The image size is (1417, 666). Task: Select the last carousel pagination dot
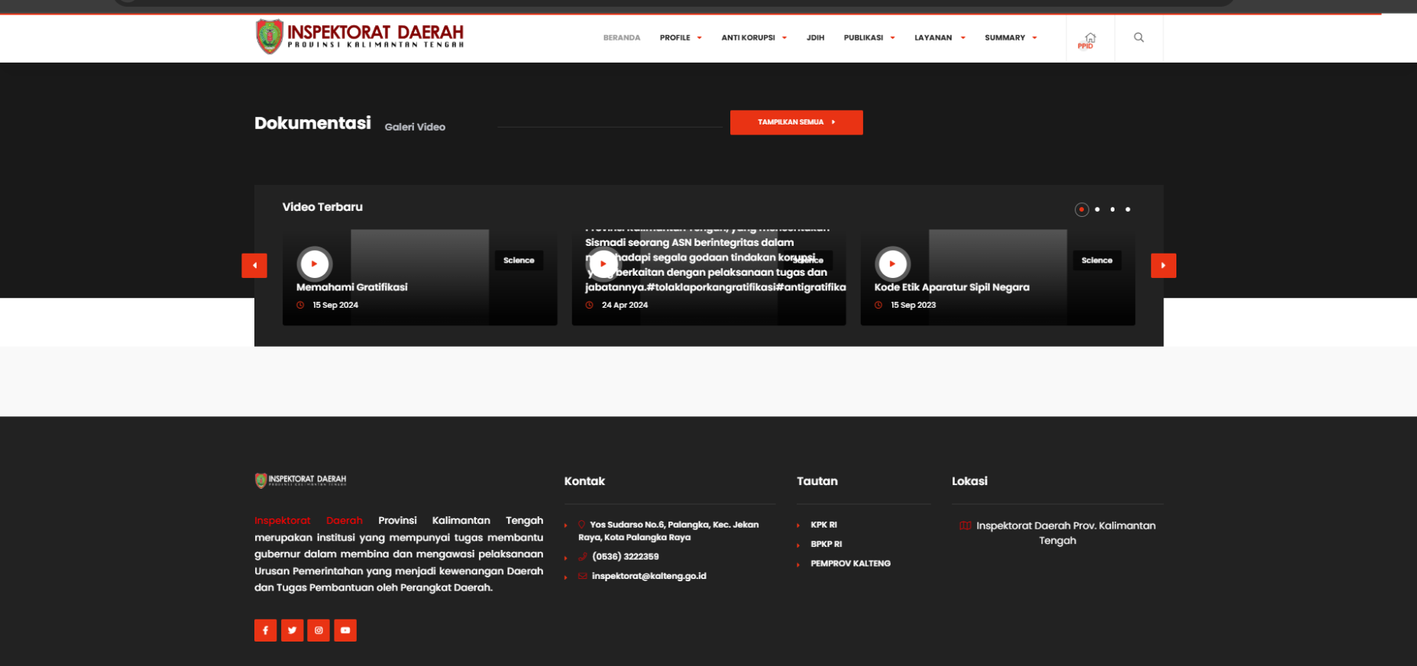(1127, 209)
